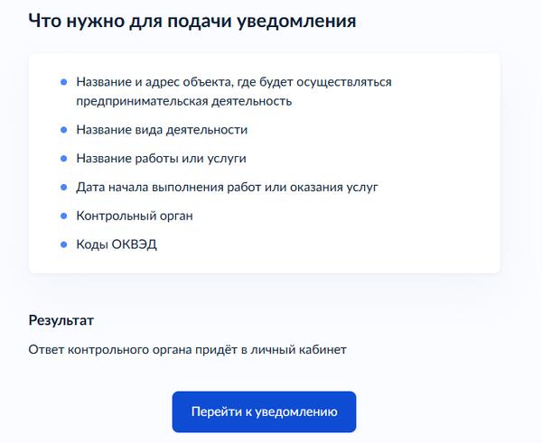Viewport: 542px width, 443px height.
Task: Click the bullet beside "Контрольный орган"
Action: point(63,216)
